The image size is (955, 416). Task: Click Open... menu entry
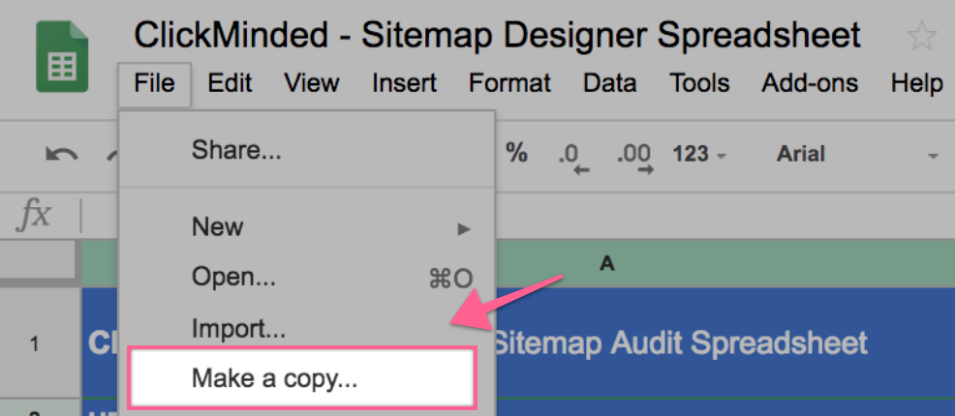point(233,278)
